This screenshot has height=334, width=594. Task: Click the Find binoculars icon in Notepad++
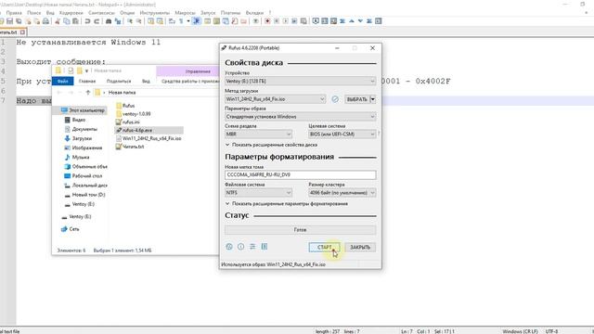click(109, 21)
